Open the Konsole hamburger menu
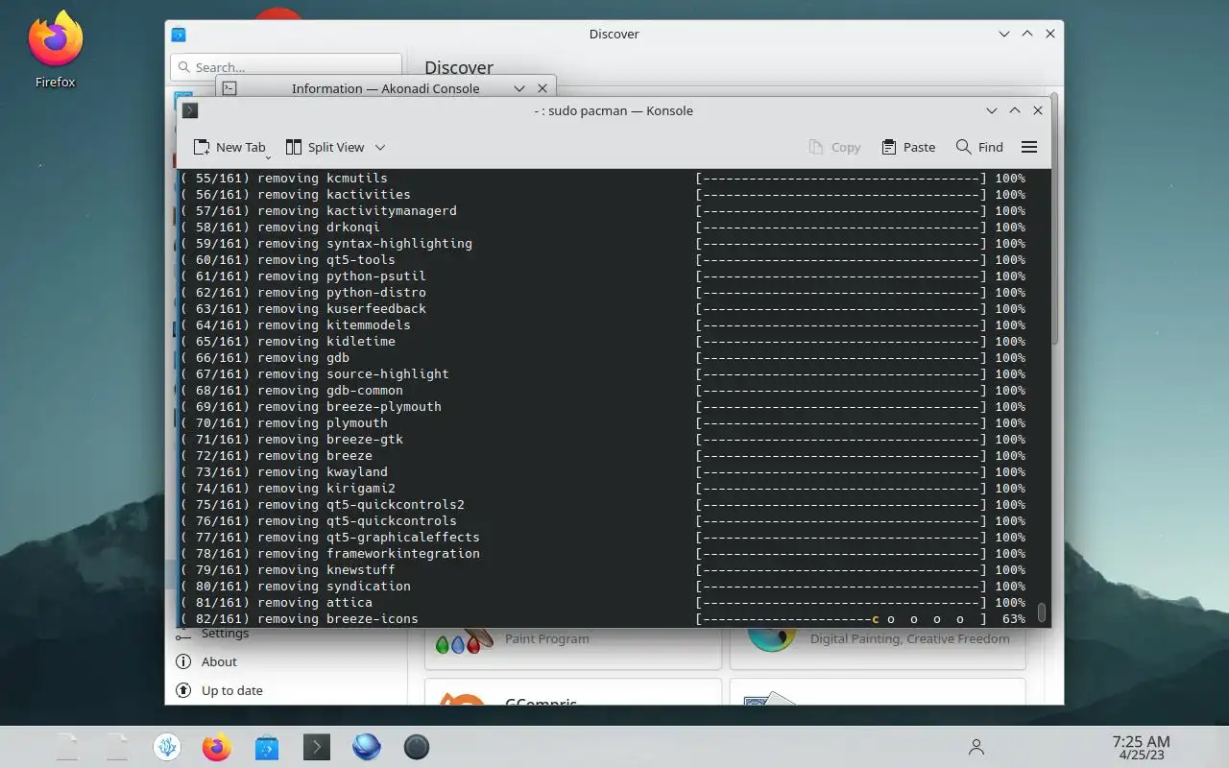Screen dimensions: 1229x768 1029,147
